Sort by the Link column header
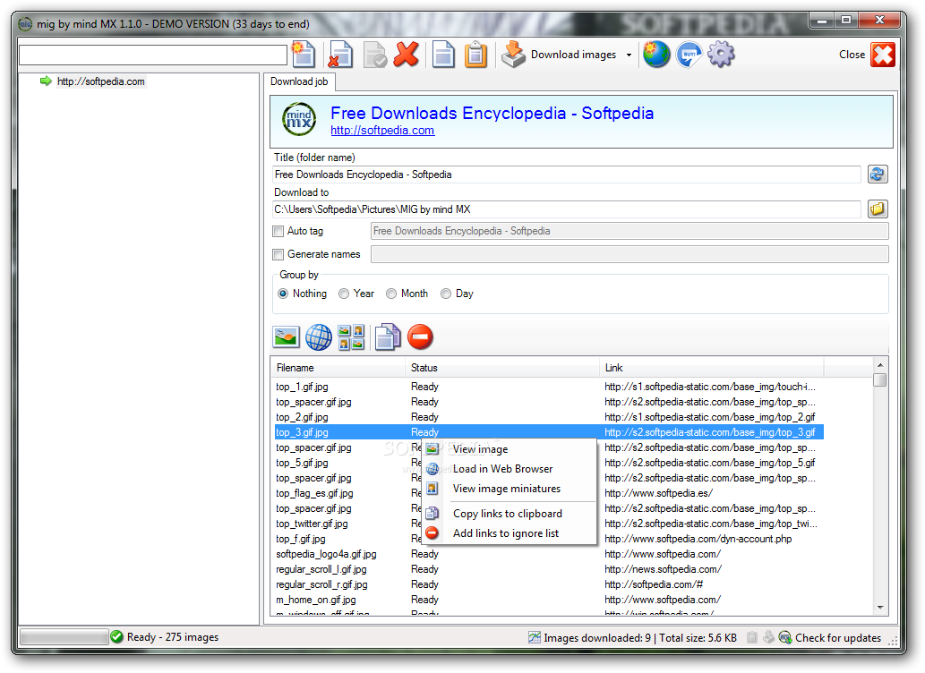925x673 pixels. click(712, 368)
